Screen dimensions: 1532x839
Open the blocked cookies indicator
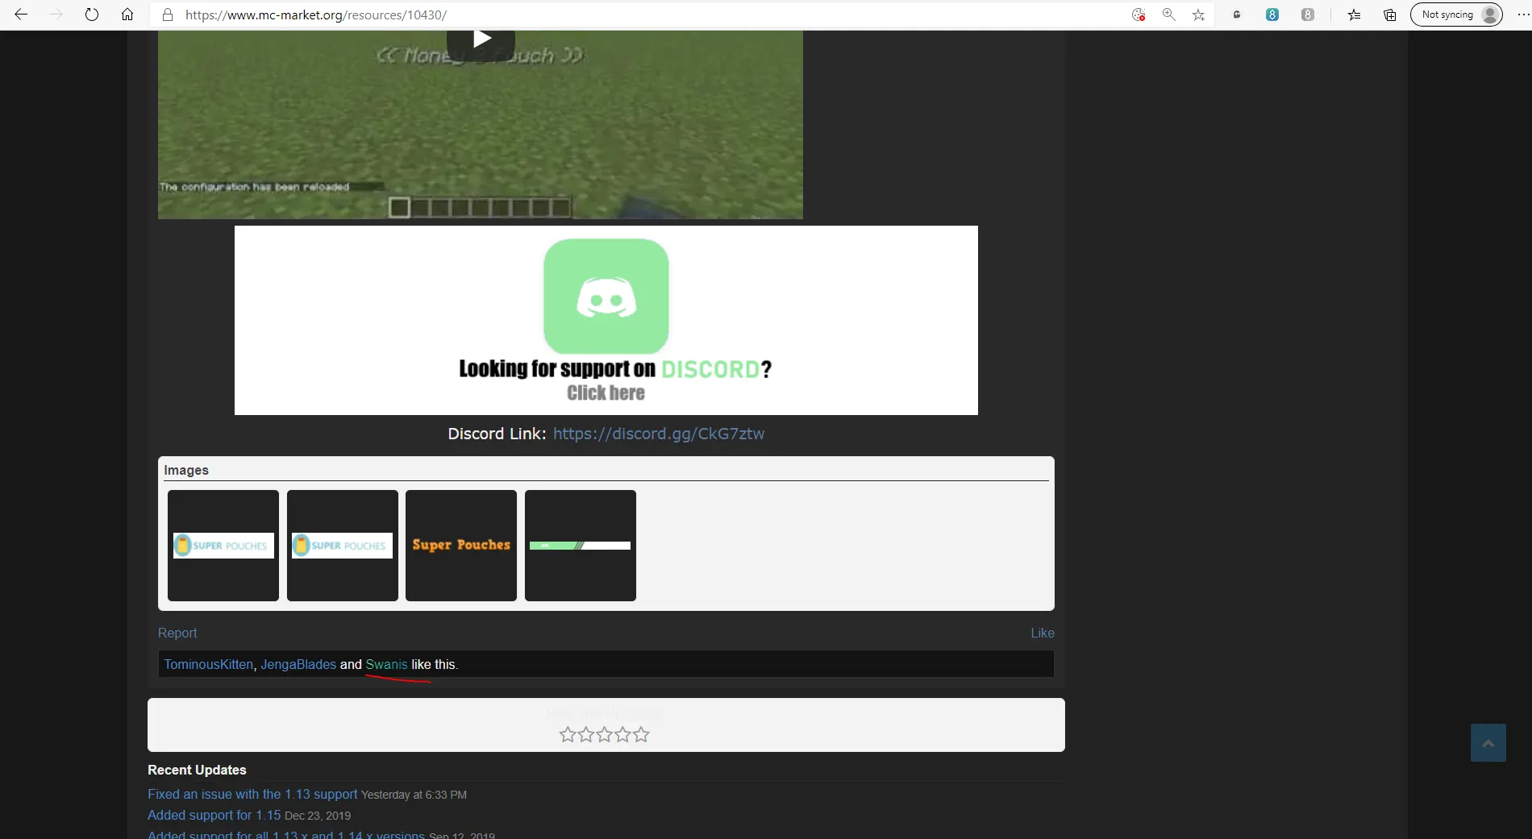click(x=1139, y=15)
